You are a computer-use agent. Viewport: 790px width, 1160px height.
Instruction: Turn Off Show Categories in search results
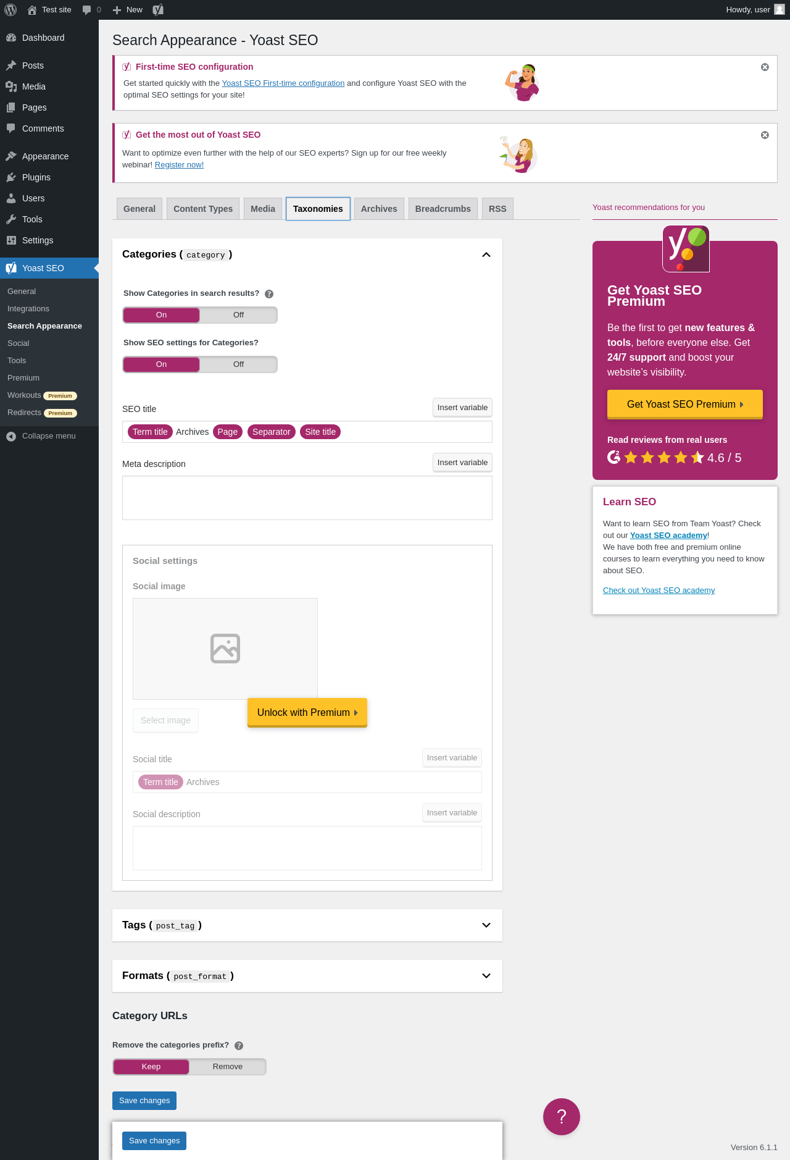[238, 315]
